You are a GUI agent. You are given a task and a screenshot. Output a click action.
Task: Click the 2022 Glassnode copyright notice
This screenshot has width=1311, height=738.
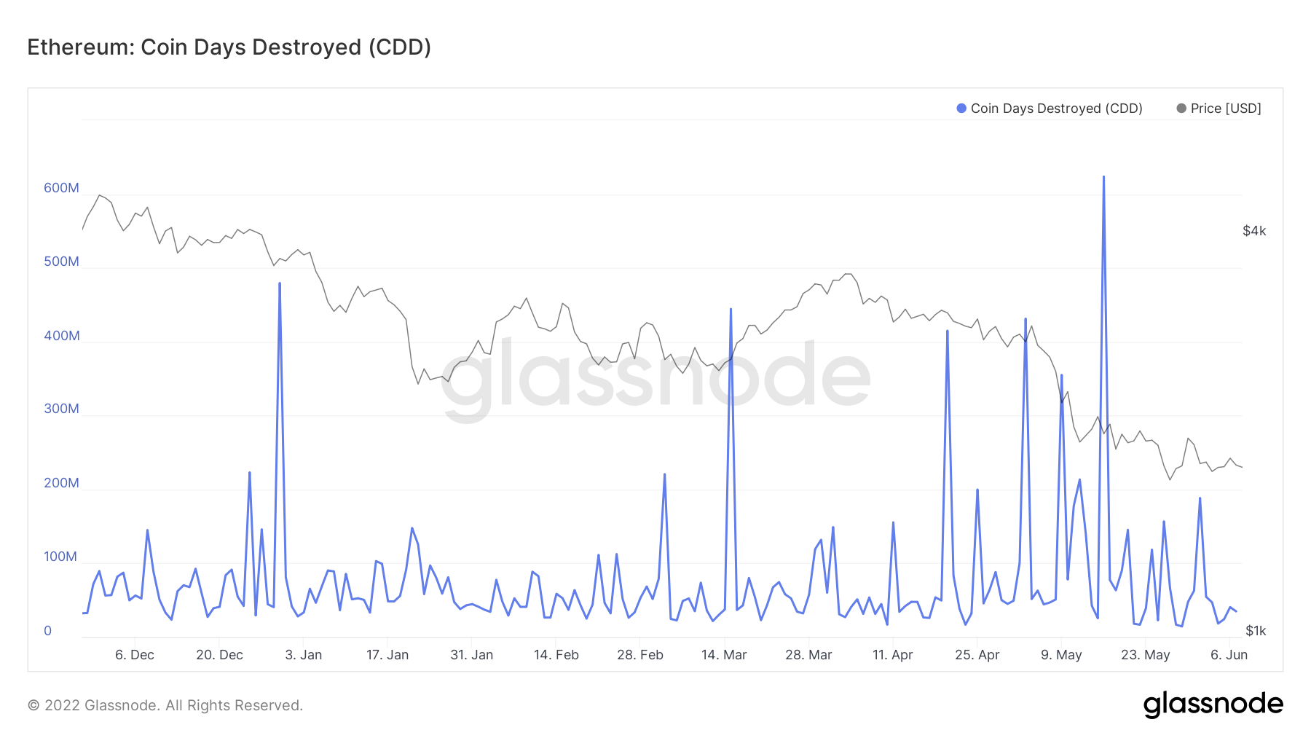(165, 705)
